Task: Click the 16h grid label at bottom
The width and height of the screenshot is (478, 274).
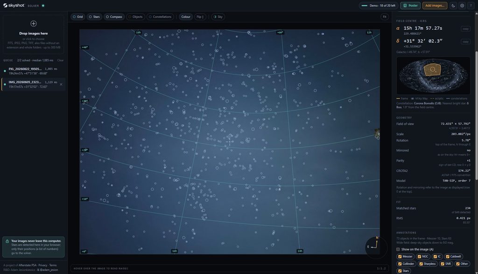Action: pos(175,251)
